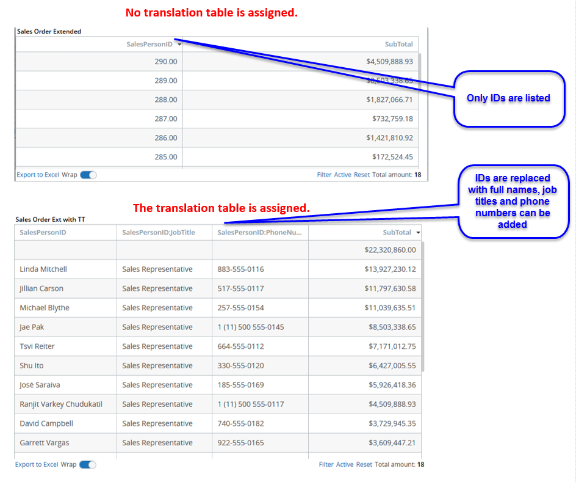Click SubTotal sort arrow in bottom table
Image resolution: width=576 pixels, height=482 pixels.
click(418, 233)
